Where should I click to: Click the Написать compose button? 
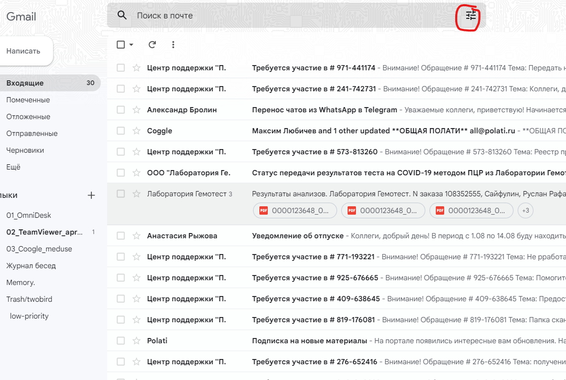click(x=24, y=51)
